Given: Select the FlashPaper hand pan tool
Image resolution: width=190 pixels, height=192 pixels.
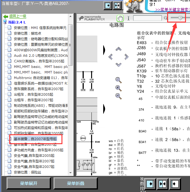Looking at the screenshot, I should (120, 18).
